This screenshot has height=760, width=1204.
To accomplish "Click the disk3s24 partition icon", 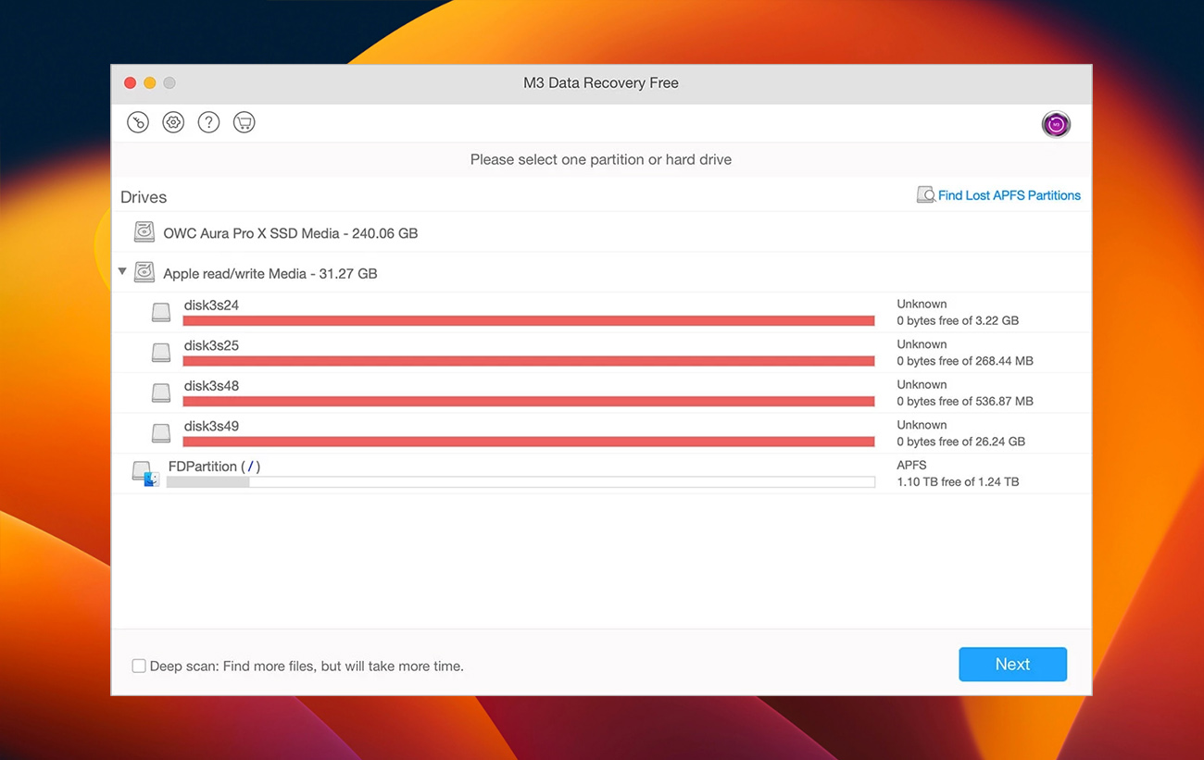I will click(x=161, y=313).
